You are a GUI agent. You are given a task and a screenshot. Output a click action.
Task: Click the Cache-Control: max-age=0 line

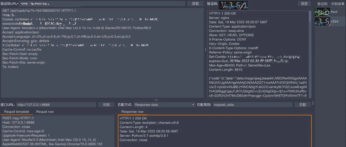click(x=23, y=131)
